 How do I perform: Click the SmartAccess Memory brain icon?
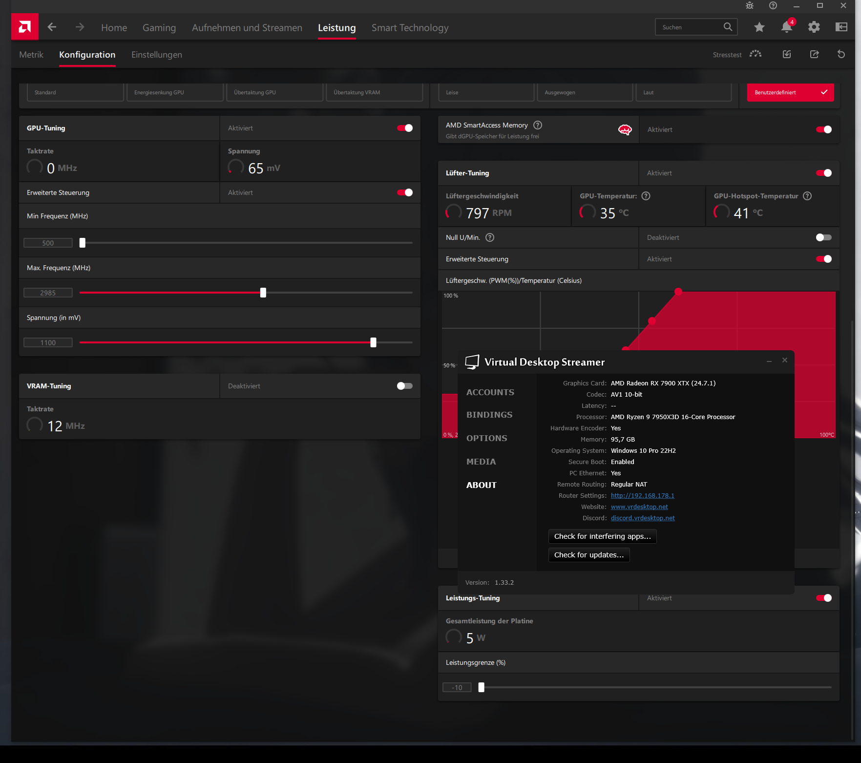pos(625,130)
